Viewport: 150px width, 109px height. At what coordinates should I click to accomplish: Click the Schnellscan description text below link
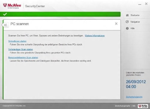click(x=46, y=44)
